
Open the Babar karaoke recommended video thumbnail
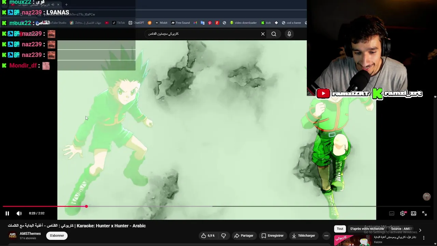353,240
